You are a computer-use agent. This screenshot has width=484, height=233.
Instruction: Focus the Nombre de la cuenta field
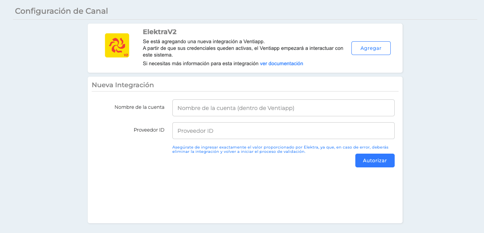pyautogui.click(x=283, y=108)
